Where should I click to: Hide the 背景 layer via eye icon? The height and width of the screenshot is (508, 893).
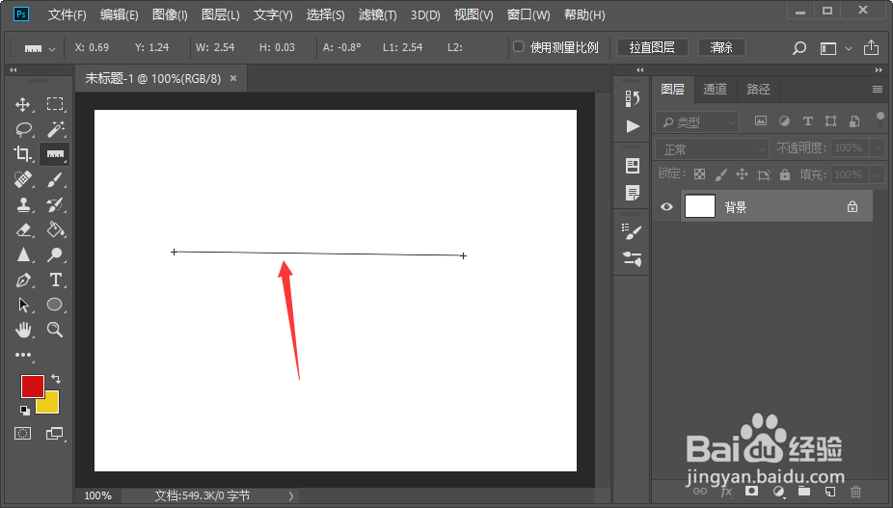click(666, 206)
